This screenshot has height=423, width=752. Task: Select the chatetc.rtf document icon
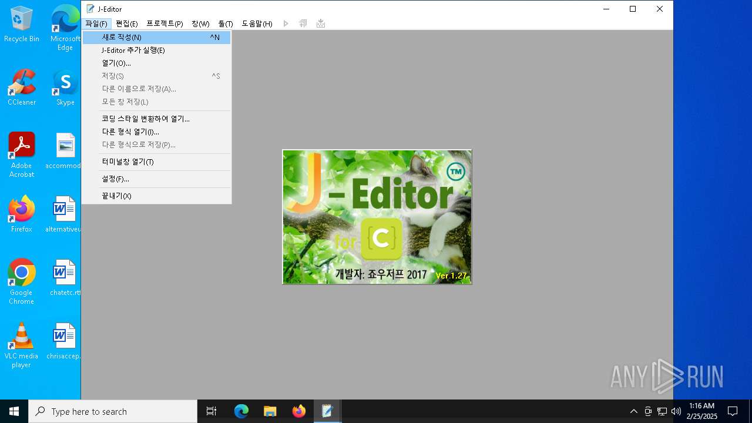pyautogui.click(x=65, y=278)
